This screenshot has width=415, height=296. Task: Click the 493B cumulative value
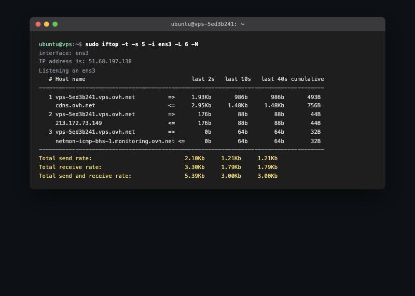coord(314,97)
